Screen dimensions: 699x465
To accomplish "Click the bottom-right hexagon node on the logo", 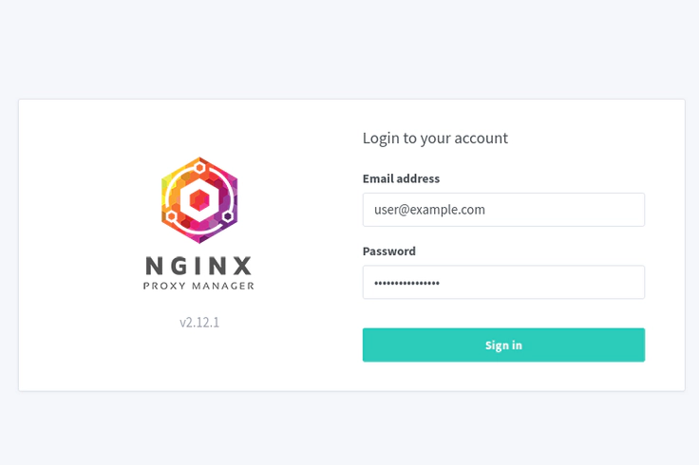I will (x=228, y=216).
